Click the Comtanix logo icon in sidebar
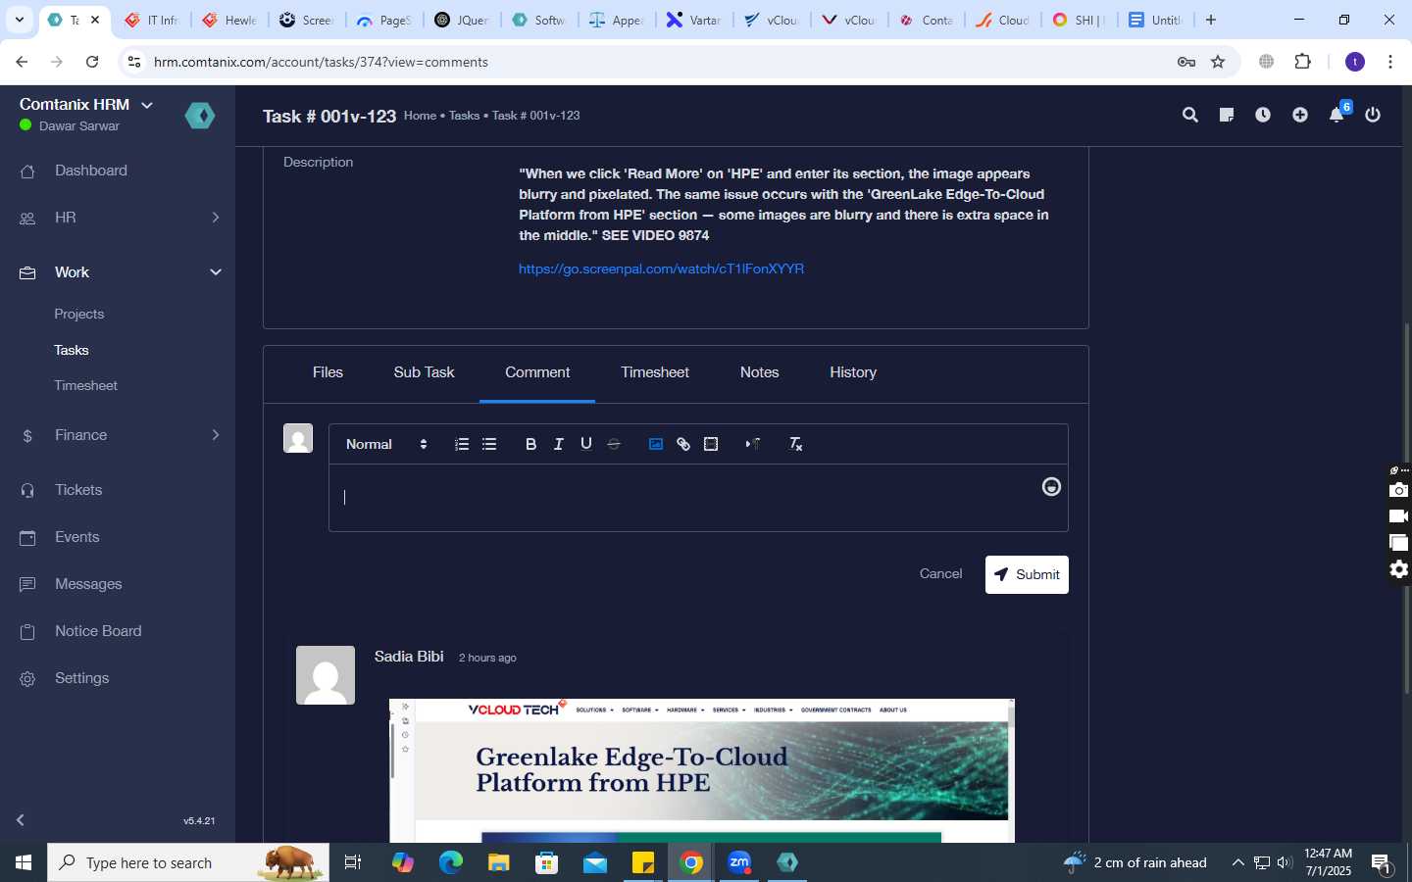 [x=200, y=116]
